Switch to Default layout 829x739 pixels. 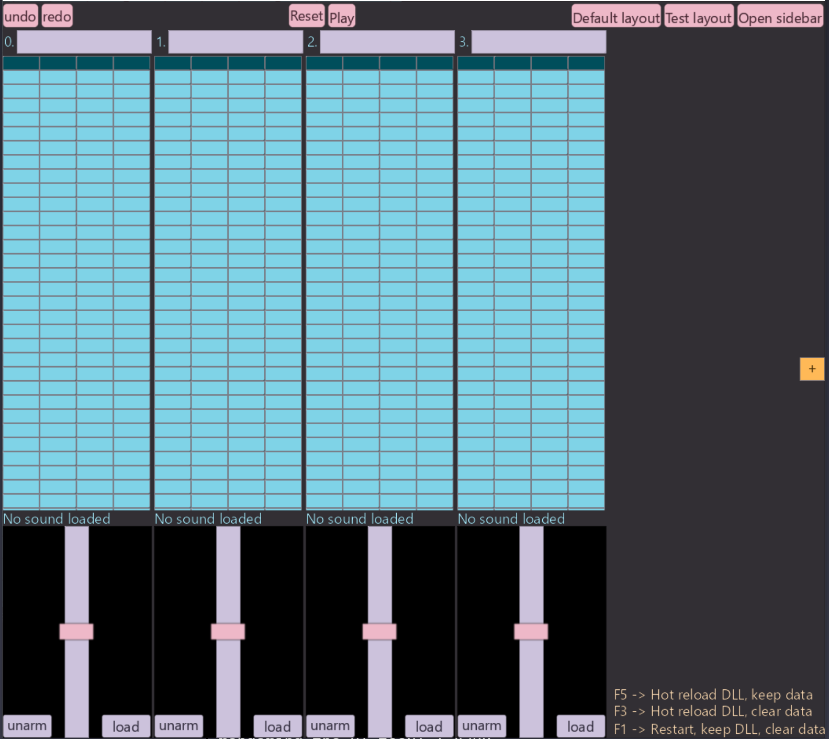pyautogui.click(x=615, y=18)
